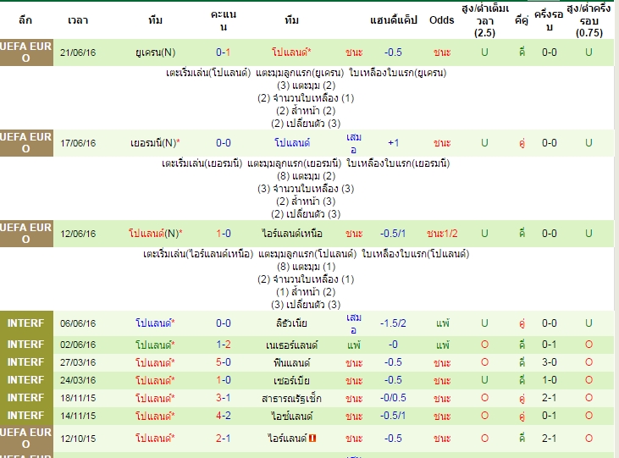Select the ไอร์แลนด์เหนือ team name
Viewport: 619px width, 458px height.
pyautogui.click(x=292, y=234)
